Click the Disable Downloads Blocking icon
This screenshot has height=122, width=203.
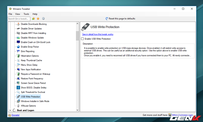pyautogui.click(x=18, y=24)
